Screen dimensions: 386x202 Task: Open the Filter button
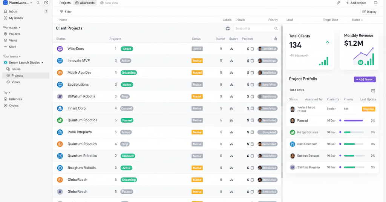tap(66, 12)
